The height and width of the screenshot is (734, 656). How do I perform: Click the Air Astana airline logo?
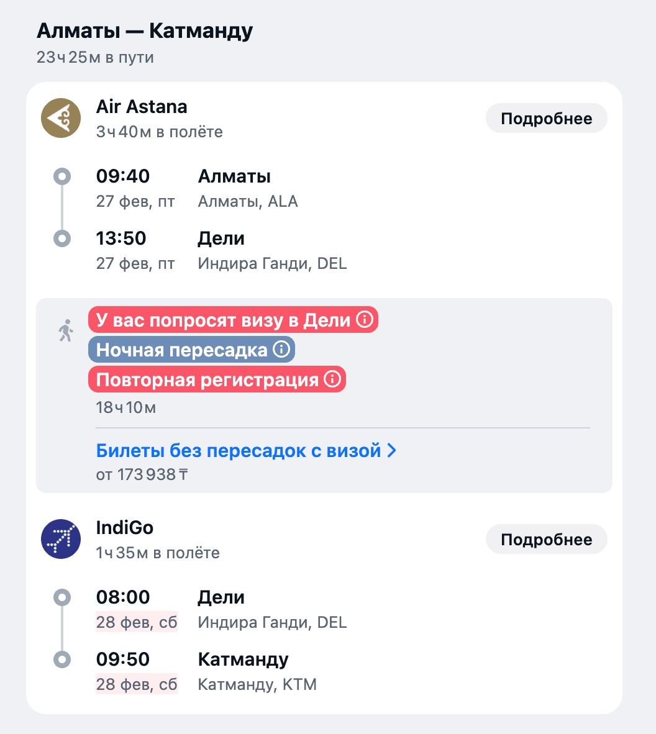pos(60,118)
